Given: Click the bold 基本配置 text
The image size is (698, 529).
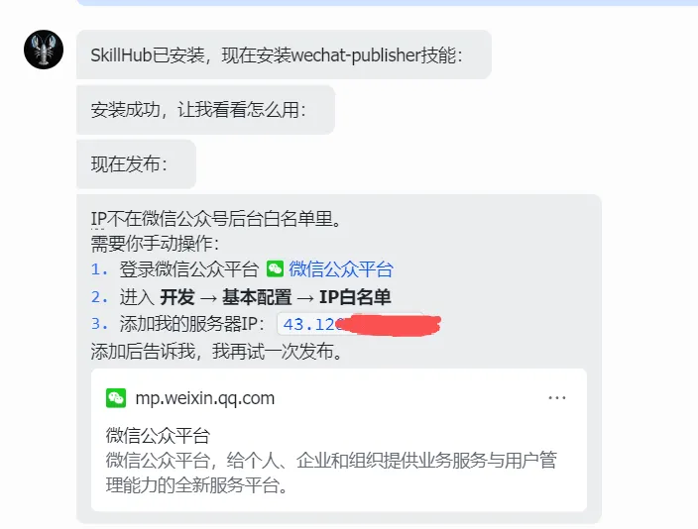Looking at the screenshot, I should point(257,297).
